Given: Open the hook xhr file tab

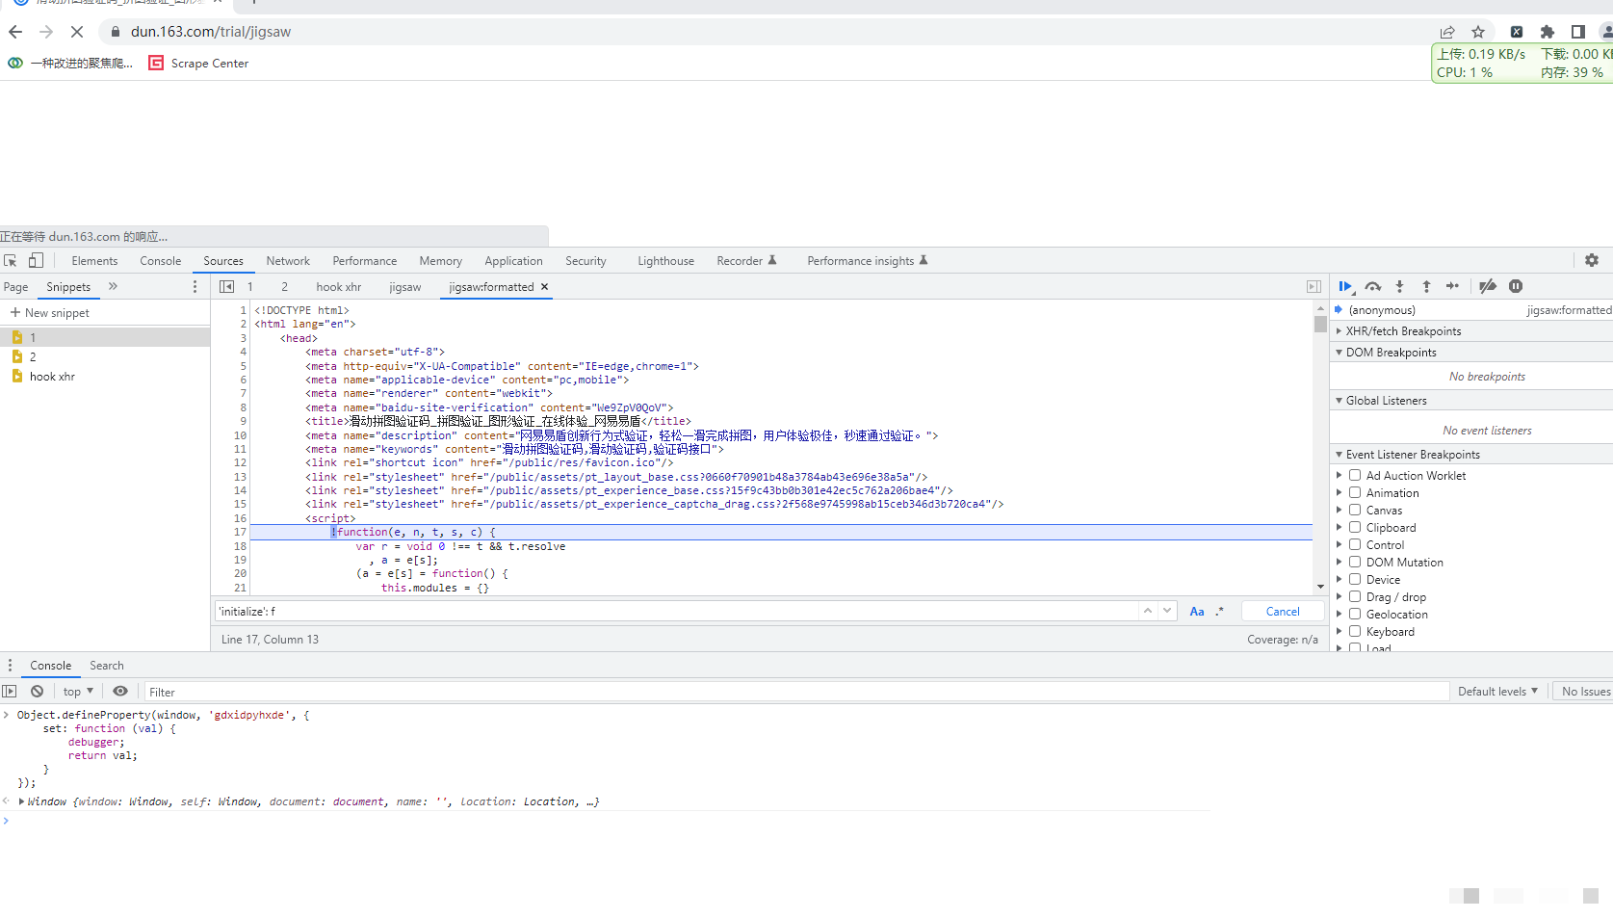Looking at the screenshot, I should click(x=338, y=287).
